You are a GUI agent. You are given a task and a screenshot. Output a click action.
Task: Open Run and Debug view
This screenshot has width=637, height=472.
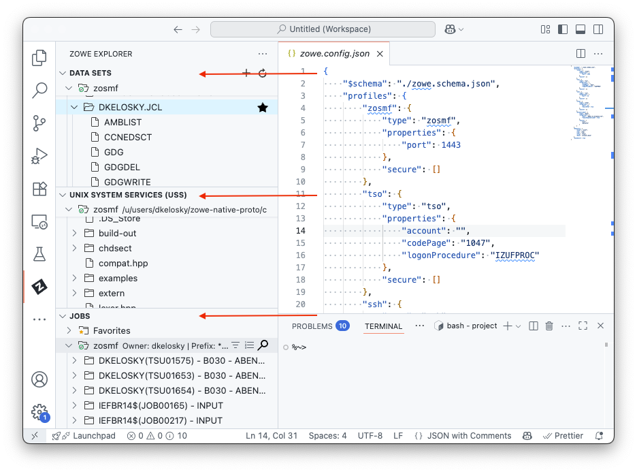click(39, 156)
